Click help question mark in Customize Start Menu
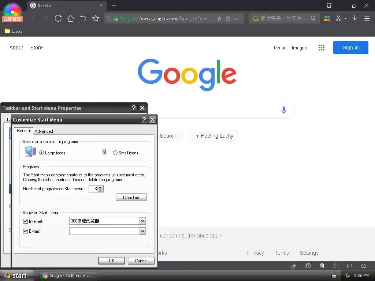This screenshot has height=281, width=375. point(144,120)
